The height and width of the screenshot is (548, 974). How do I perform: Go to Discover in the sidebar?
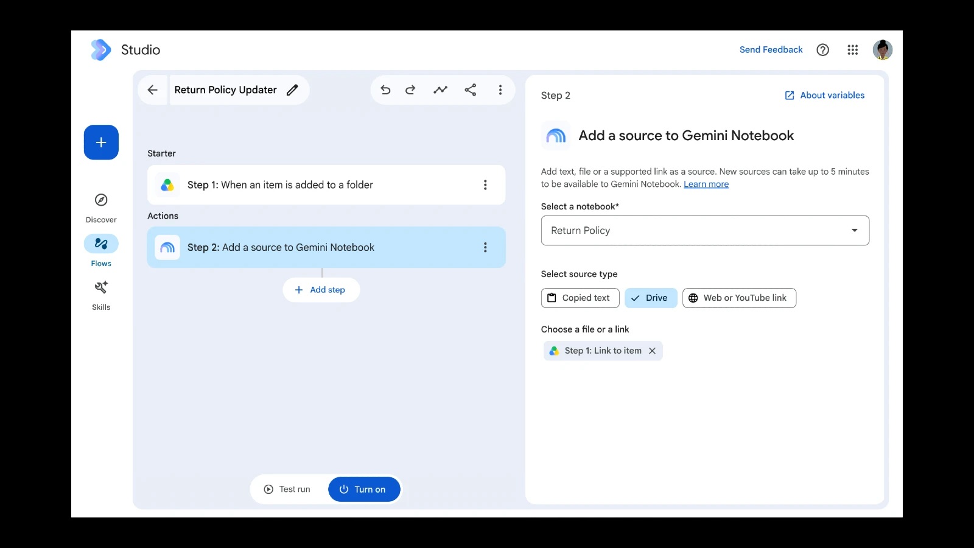(x=101, y=208)
